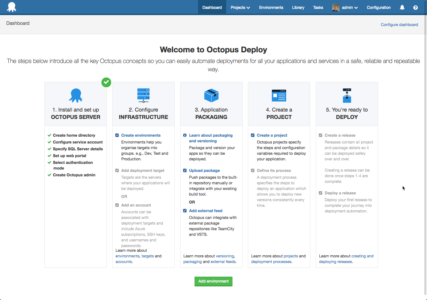Click the blue octopus icon in step 1
Image resolution: width=427 pixels, height=300 pixels.
click(x=76, y=95)
